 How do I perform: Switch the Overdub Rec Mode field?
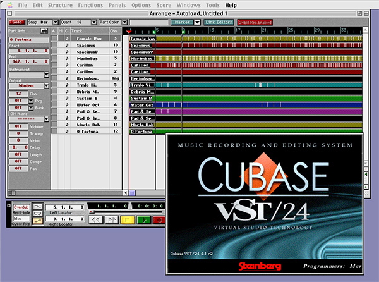[x=21, y=207]
